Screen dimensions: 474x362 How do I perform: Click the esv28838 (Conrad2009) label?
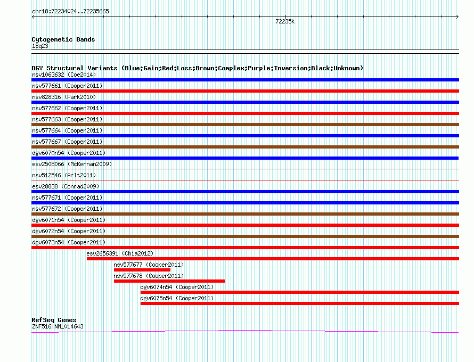[66, 186]
